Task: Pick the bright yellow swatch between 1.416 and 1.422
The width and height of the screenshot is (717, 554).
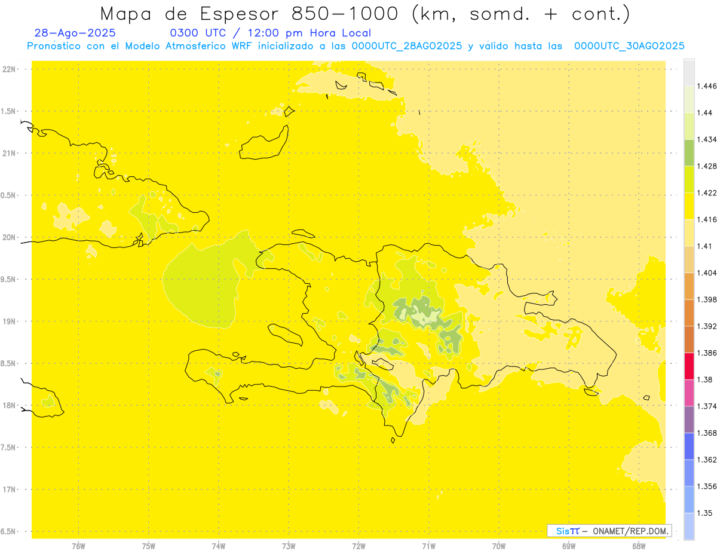Action: 689,206
